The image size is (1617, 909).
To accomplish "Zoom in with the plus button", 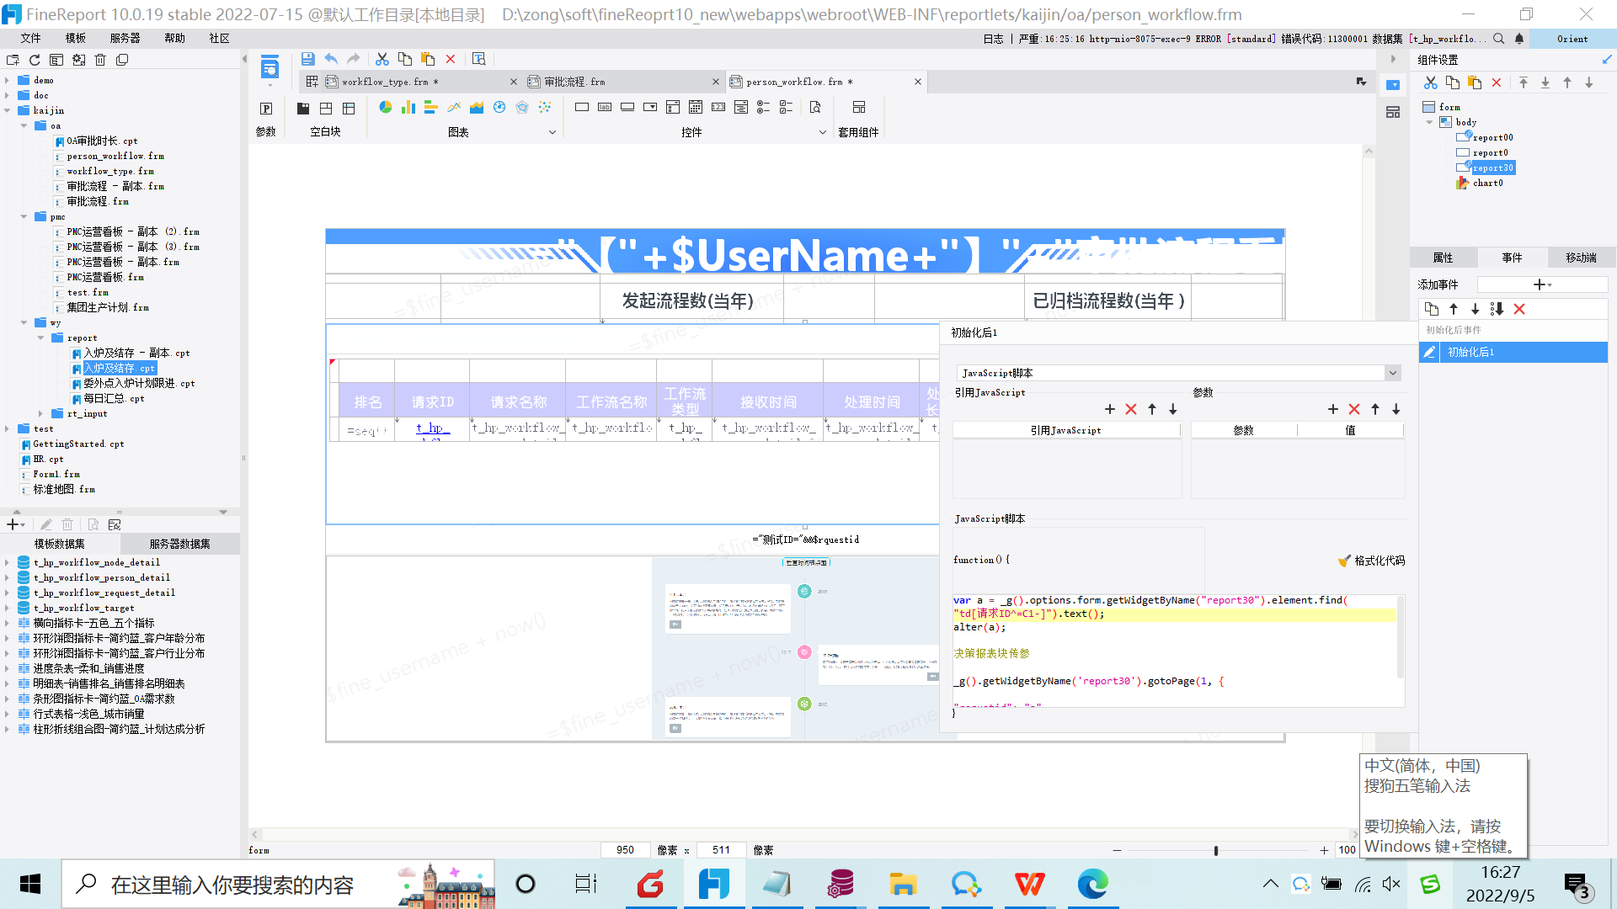I will coord(1324,850).
